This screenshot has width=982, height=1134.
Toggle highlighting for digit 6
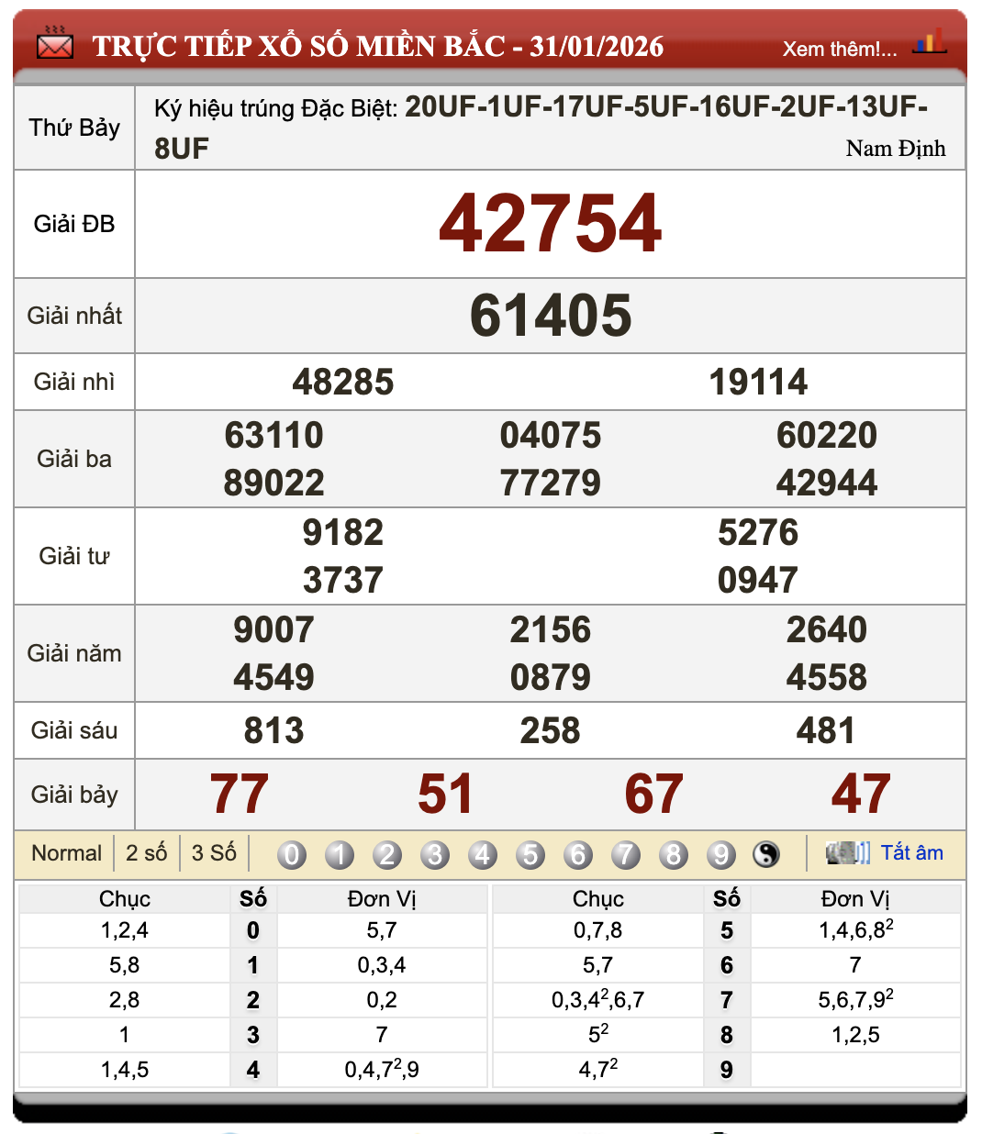[578, 853]
